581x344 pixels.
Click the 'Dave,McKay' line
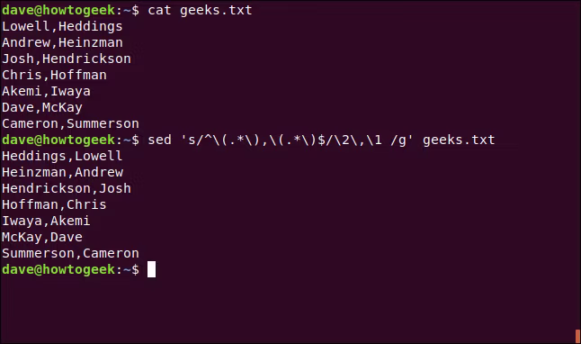click(x=42, y=108)
